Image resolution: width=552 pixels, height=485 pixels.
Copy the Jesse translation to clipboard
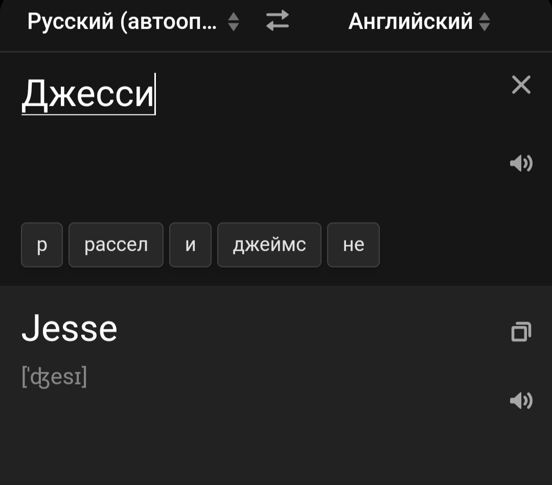click(x=521, y=332)
